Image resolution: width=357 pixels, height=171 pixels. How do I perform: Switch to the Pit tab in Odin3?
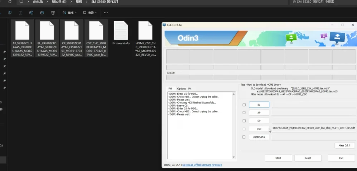190,89
